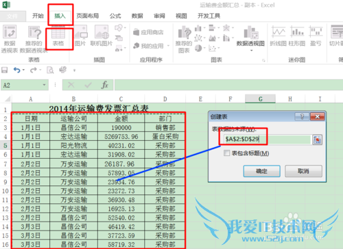Click the Select All corner button
Image resolution: width=343 pixels, height=249 pixels.
click(6, 99)
